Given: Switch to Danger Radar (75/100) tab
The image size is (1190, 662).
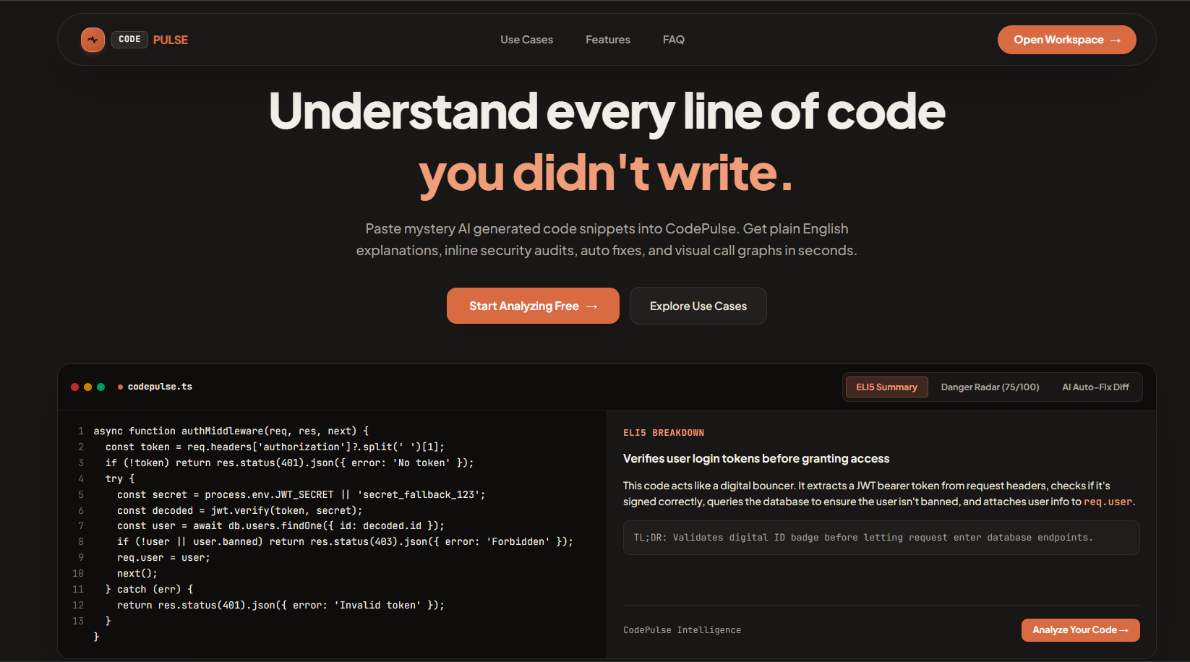Looking at the screenshot, I should (x=990, y=387).
